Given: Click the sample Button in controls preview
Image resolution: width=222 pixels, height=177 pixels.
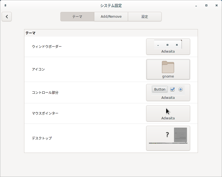Looking at the screenshot, I should (160, 89).
